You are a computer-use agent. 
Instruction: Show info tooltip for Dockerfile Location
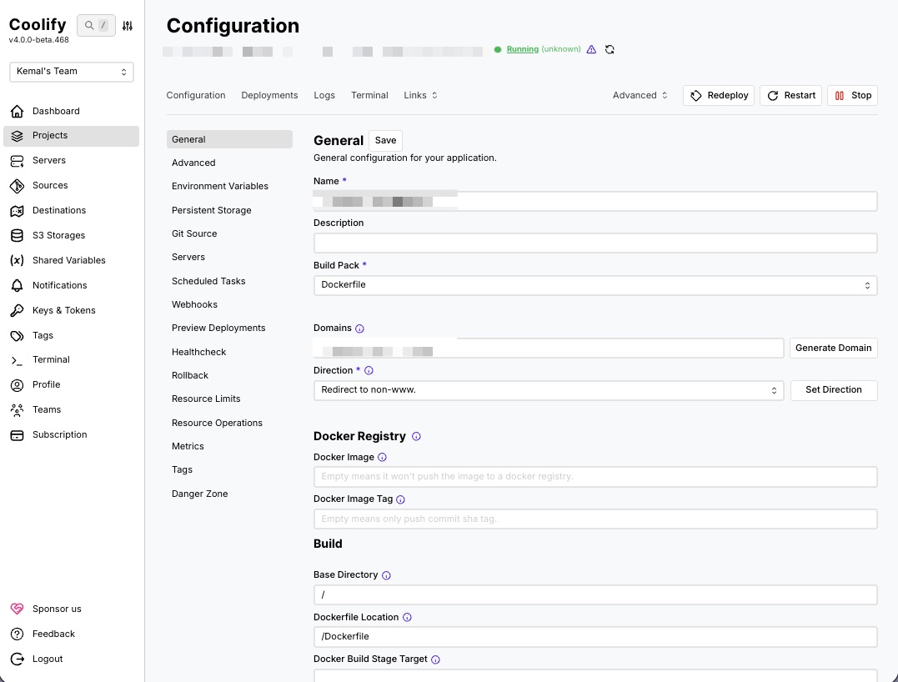click(x=407, y=617)
